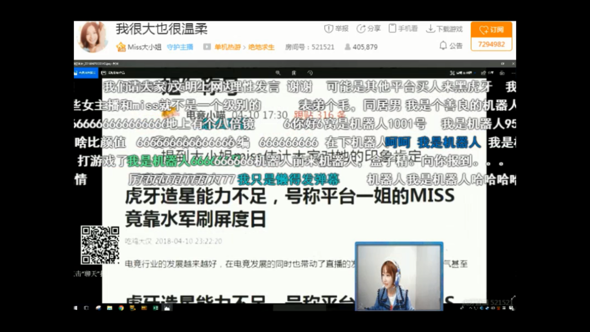Open Excel in the streamed taskbar
Image resolution: width=590 pixels, height=332 pixels.
point(155,308)
